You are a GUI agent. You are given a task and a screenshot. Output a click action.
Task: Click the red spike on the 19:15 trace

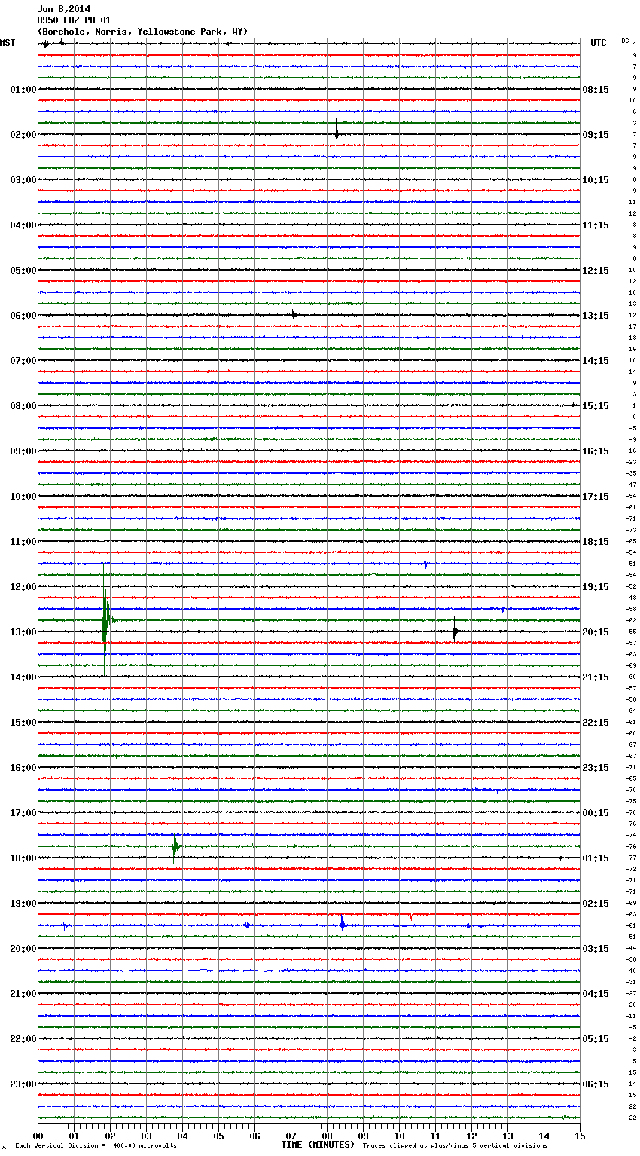(411, 916)
